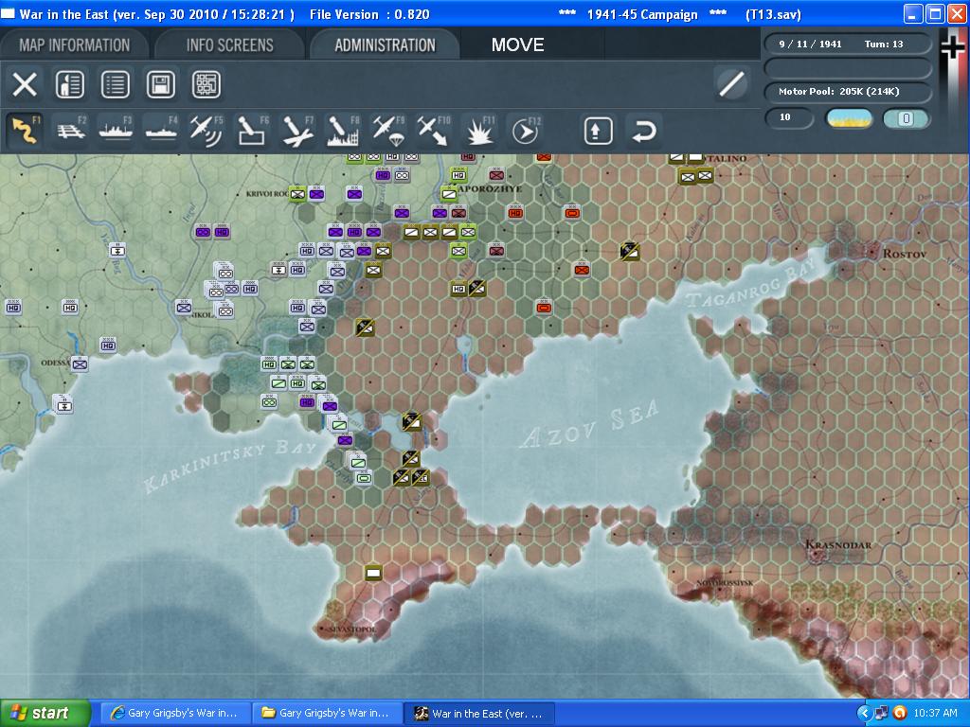
Task: Click the Zaporozhye city label
Action: [x=492, y=188]
